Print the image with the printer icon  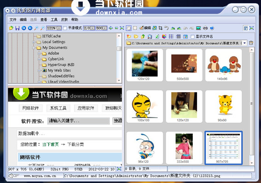[205, 28]
